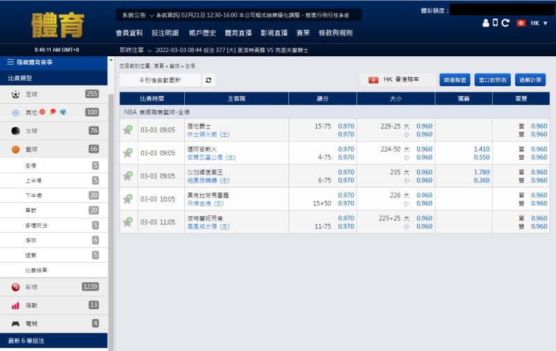The image size is (556, 351).
Task: Click the 0.360 moneyline odds
Action: tap(482, 181)
